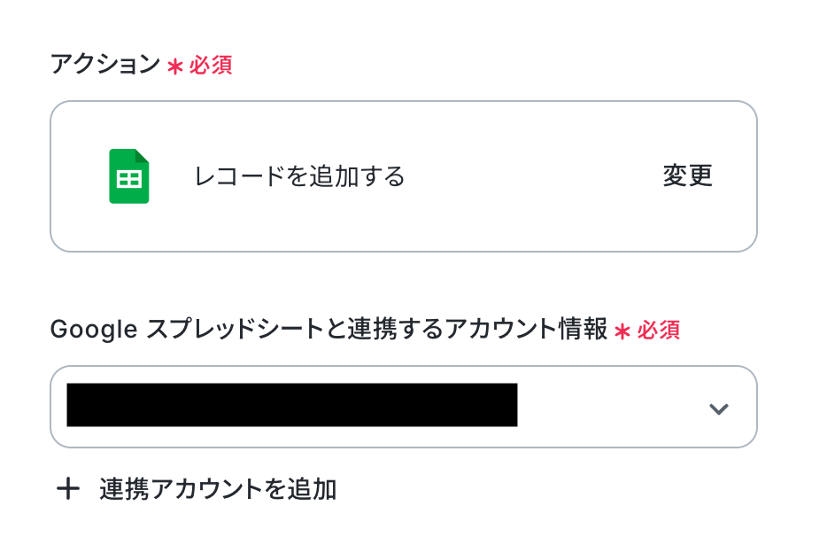Expand the account dropdown chevron arrow
This screenshot has height=537, width=827.
pyautogui.click(x=718, y=409)
